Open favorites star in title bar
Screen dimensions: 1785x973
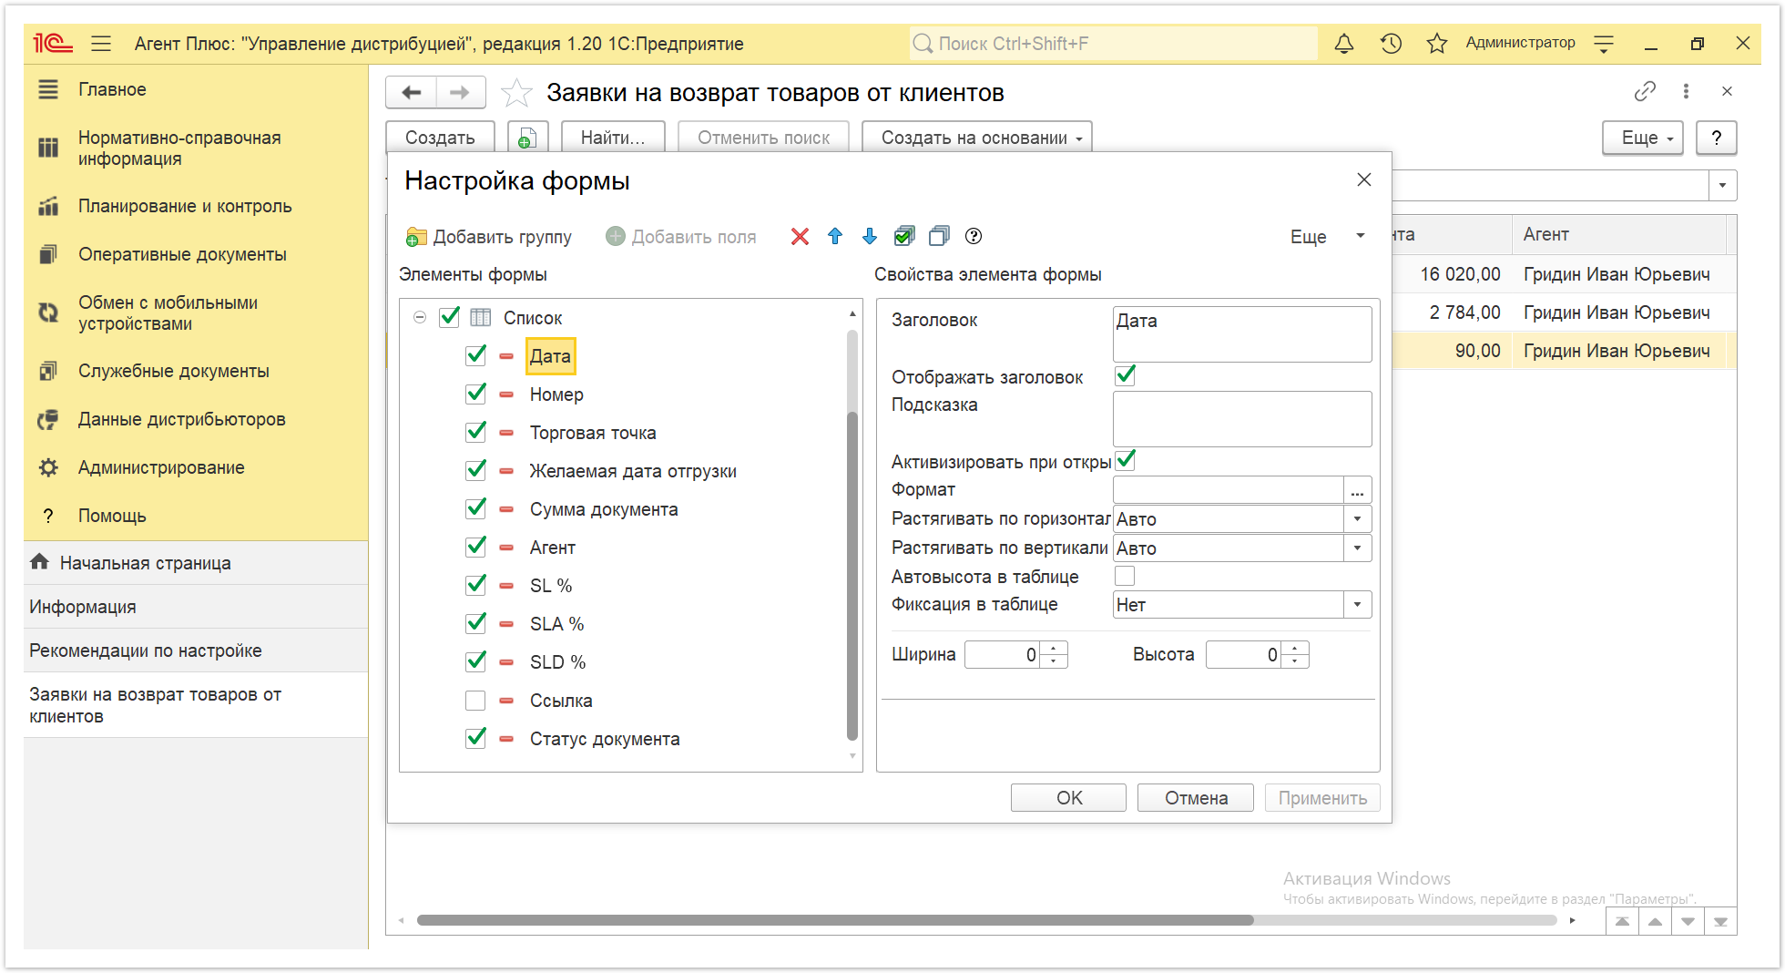1437,43
